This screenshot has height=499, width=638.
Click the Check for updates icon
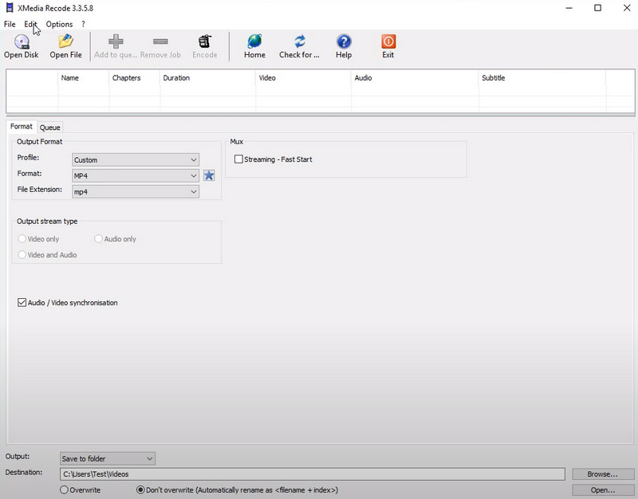coord(300,41)
